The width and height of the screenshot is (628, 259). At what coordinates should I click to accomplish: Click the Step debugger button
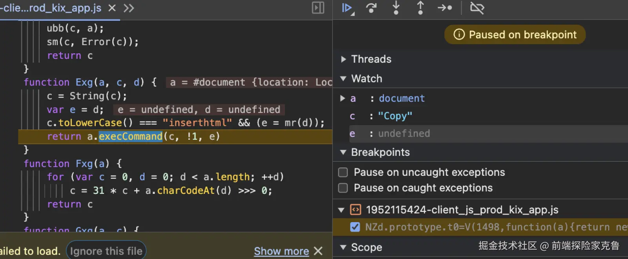(445, 8)
